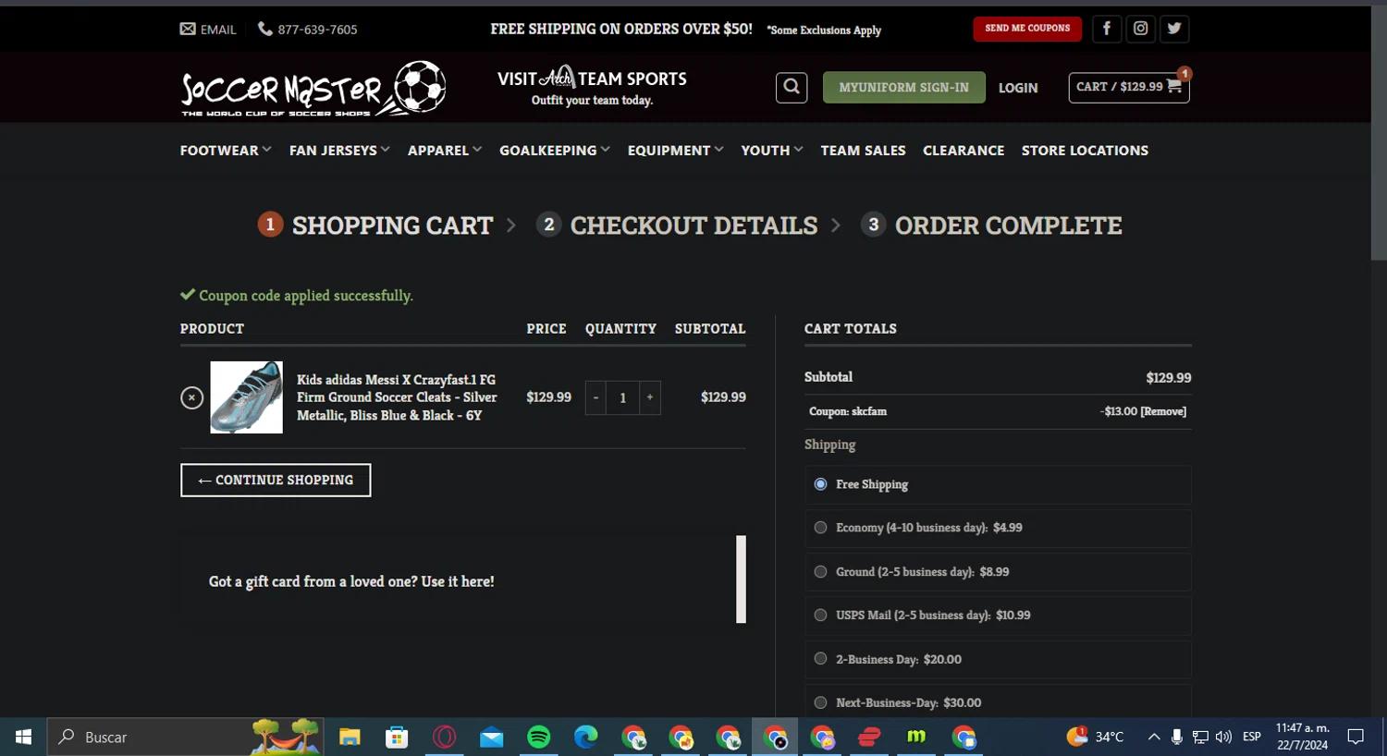The image size is (1387, 756).
Task: Open the Opera browser from the taskbar
Action: point(445,737)
